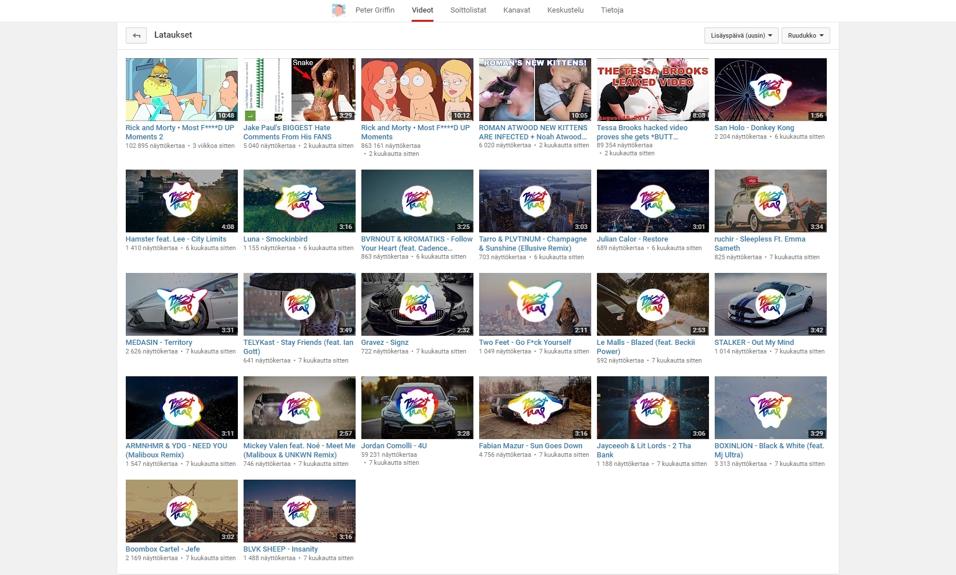This screenshot has height=575, width=956.
Task: Switch to the Videot tab
Action: 423,10
